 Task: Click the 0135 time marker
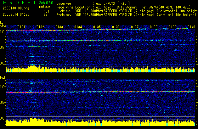pyautogui.click(x=97, y=27)
